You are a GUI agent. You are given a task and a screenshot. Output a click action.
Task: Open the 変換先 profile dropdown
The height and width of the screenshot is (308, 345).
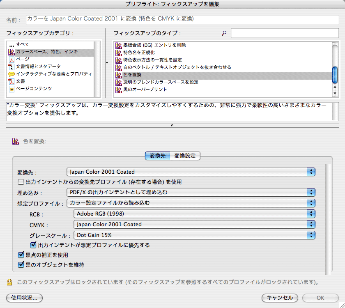click(x=191, y=172)
